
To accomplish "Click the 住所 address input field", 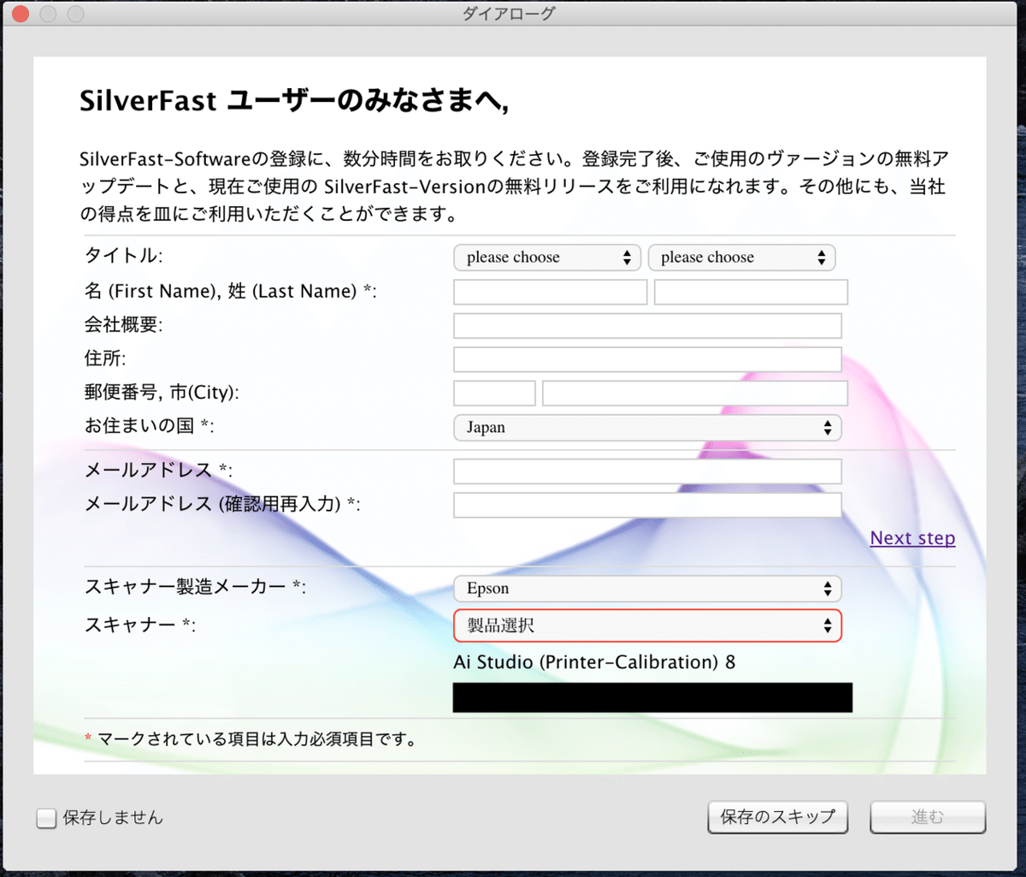I will (647, 359).
